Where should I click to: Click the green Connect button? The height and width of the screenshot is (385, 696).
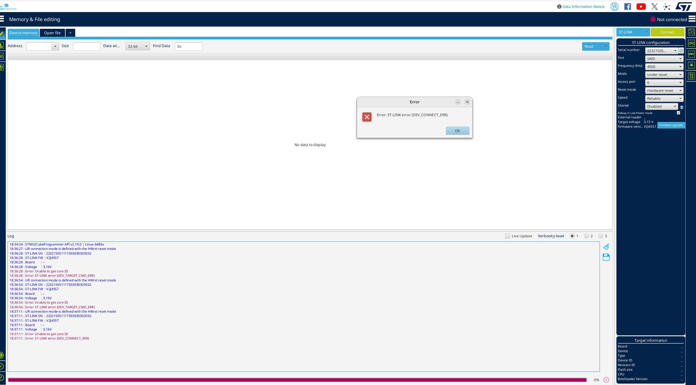[667, 32]
